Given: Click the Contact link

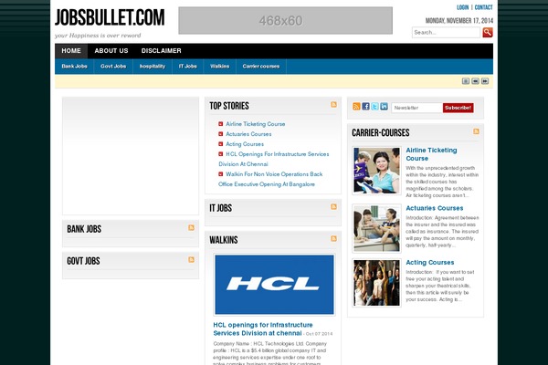Looking at the screenshot, I should coord(484,7).
